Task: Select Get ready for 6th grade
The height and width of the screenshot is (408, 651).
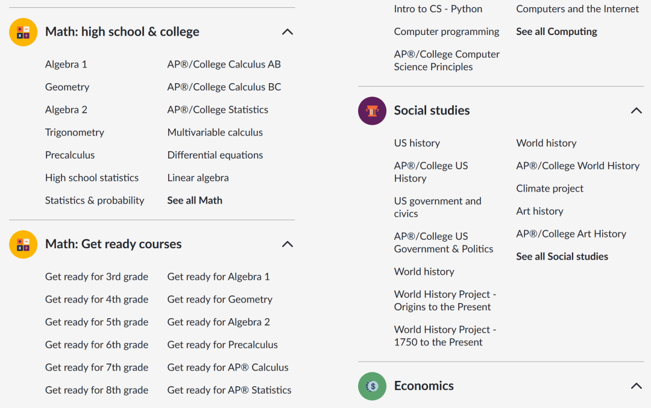Action: (x=96, y=345)
